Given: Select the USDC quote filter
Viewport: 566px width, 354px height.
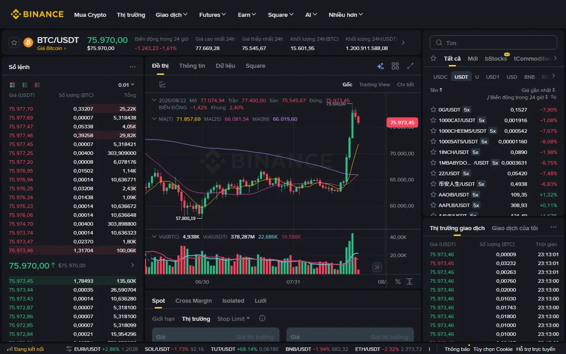Looking at the screenshot, I should click(440, 77).
